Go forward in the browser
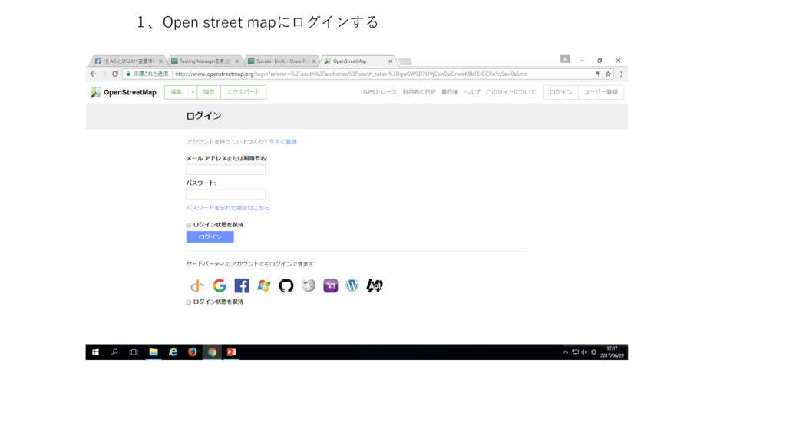The image size is (786, 442). (x=104, y=74)
